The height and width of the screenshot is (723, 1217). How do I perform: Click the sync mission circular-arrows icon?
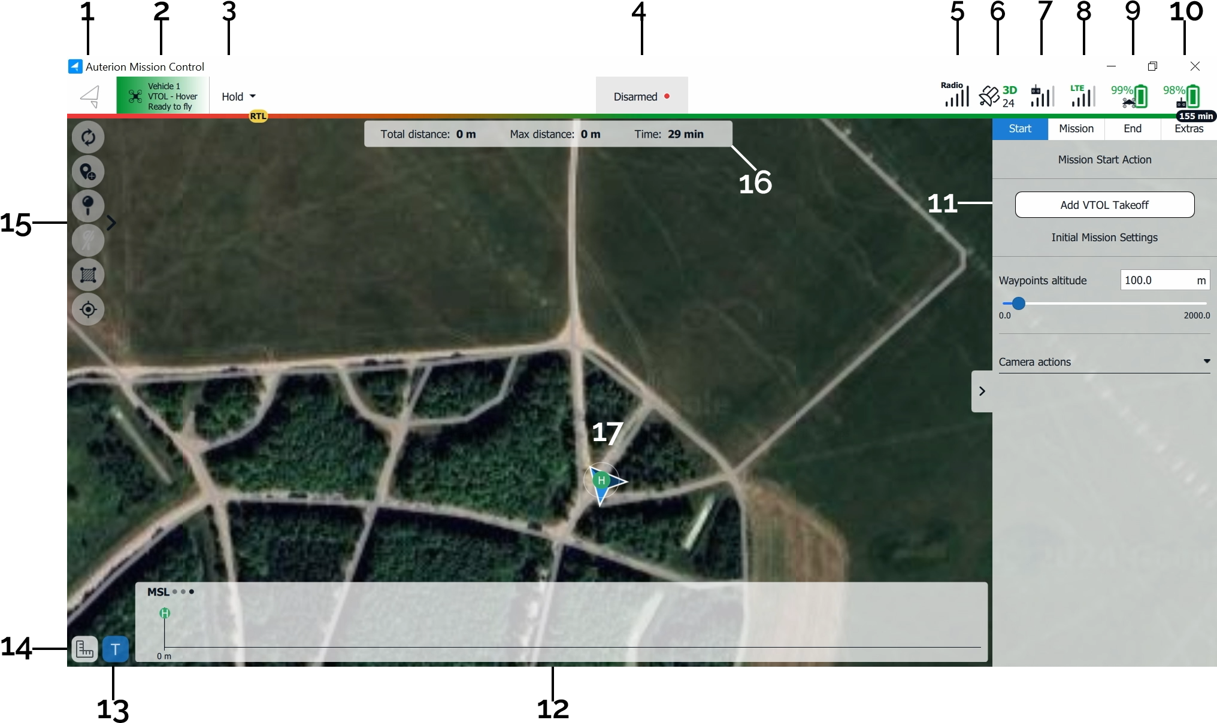click(x=88, y=138)
